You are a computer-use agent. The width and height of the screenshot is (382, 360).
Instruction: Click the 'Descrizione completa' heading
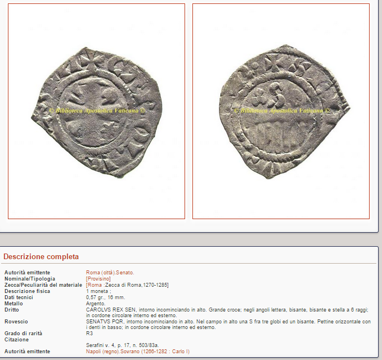(41, 256)
